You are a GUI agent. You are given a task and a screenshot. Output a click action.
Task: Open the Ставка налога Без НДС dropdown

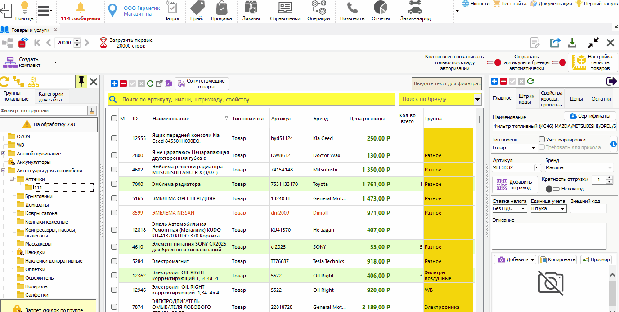tap(510, 209)
